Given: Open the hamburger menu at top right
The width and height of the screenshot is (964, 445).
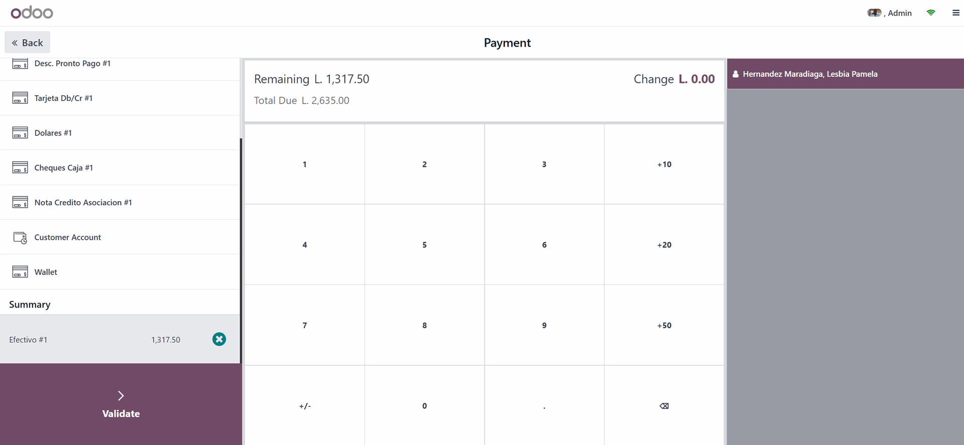Looking at the screenshot, I should click(x=955, y=13).
